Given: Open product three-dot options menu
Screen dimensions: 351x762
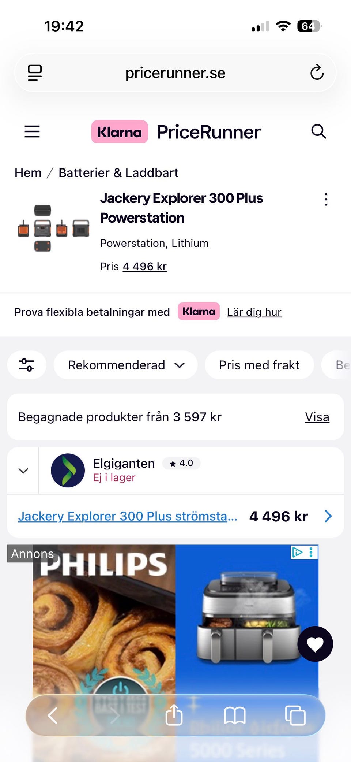Looking at the screenshot, I should coord(326,200).
